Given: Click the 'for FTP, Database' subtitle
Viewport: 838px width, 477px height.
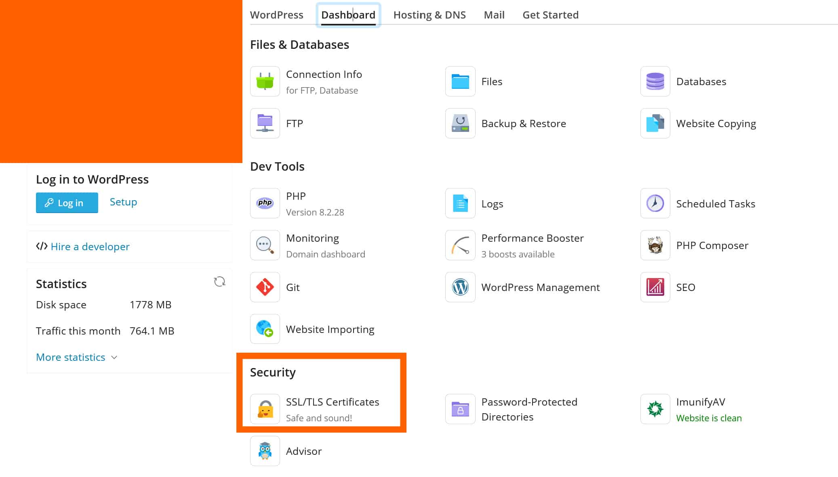Looking at the screenshot, I should pos(322,90).
